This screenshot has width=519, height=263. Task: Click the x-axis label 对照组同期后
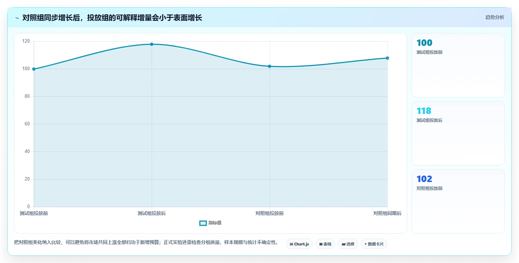coord(387,214)
